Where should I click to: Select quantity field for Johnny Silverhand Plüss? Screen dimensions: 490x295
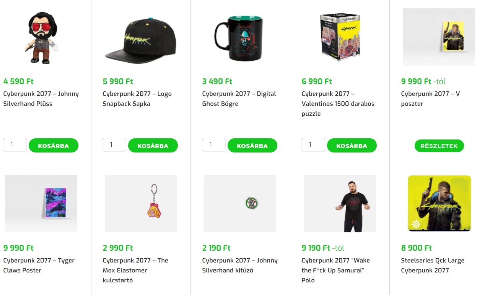click(15, 145)
